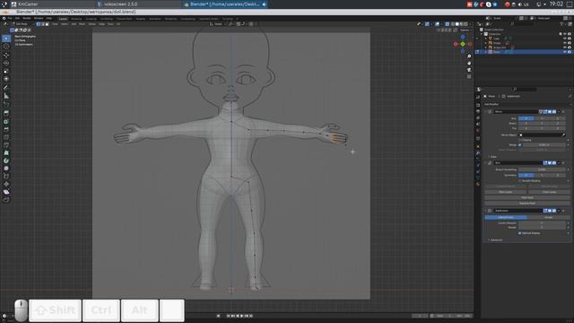Viewport: 574px width, 323px height.
Task: Switch to the Sculpting workspace tab
Action: pyautogui.click(x=91, y=19)
